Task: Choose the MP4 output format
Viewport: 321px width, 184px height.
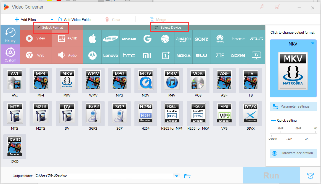Action: (41, 81)
